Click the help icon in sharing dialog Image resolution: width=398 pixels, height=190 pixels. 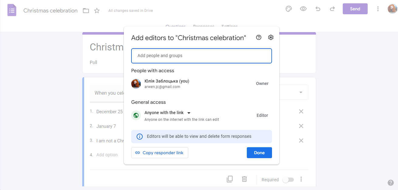pyautogui.click(x=259, y=37)
